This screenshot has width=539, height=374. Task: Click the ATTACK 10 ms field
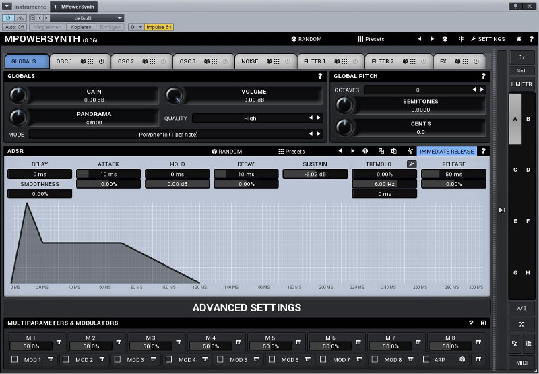[108, 174]
